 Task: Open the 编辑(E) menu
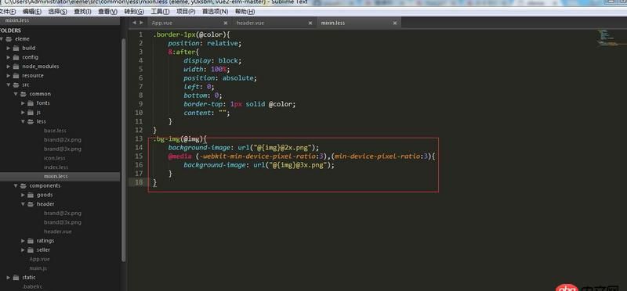(32, 12)
